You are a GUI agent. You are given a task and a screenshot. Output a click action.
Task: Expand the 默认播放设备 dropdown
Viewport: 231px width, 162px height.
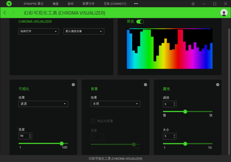tap(84, 31)
